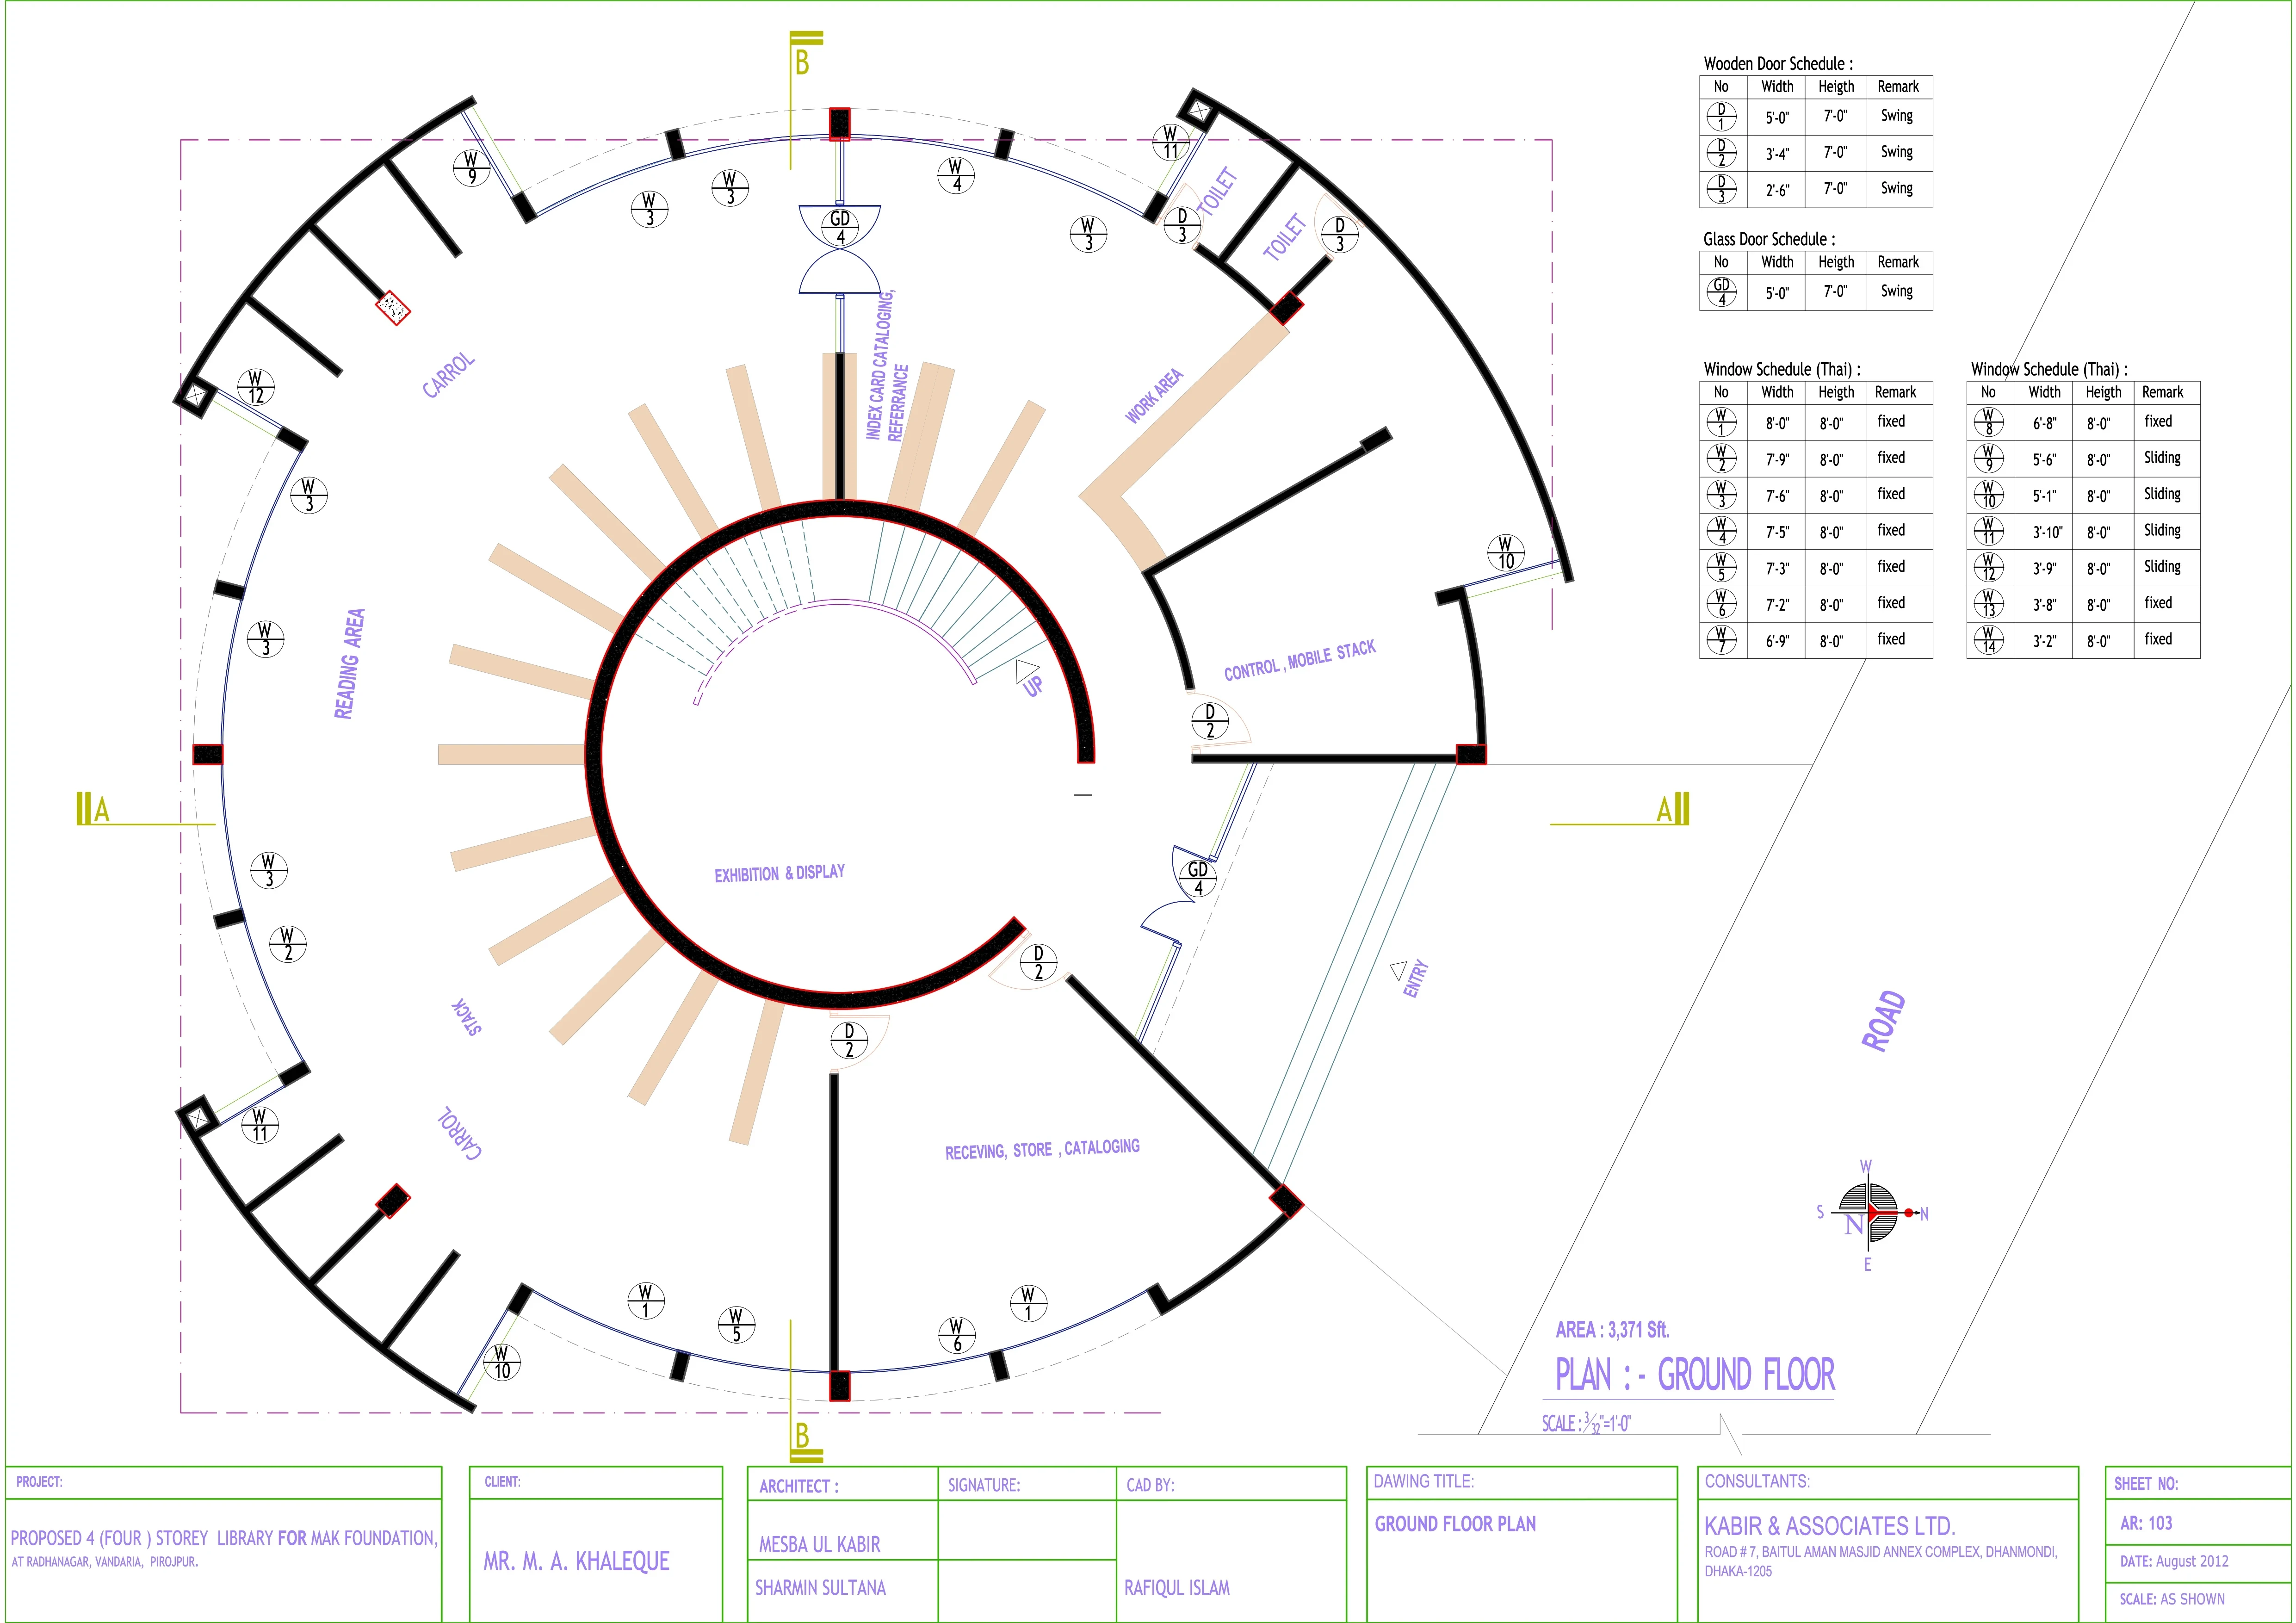Click the ENTRY arrow triangle marker
Screen dimensions: 2296x1623
(1399, 969)
